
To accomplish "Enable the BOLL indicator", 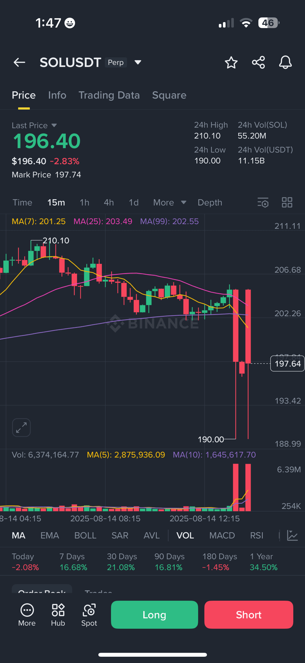I will pyautogui.click(x=85, y=535).
